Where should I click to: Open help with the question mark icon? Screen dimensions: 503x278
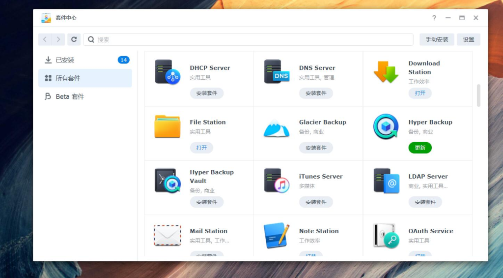pyautogui.click(x=434, y=18)
